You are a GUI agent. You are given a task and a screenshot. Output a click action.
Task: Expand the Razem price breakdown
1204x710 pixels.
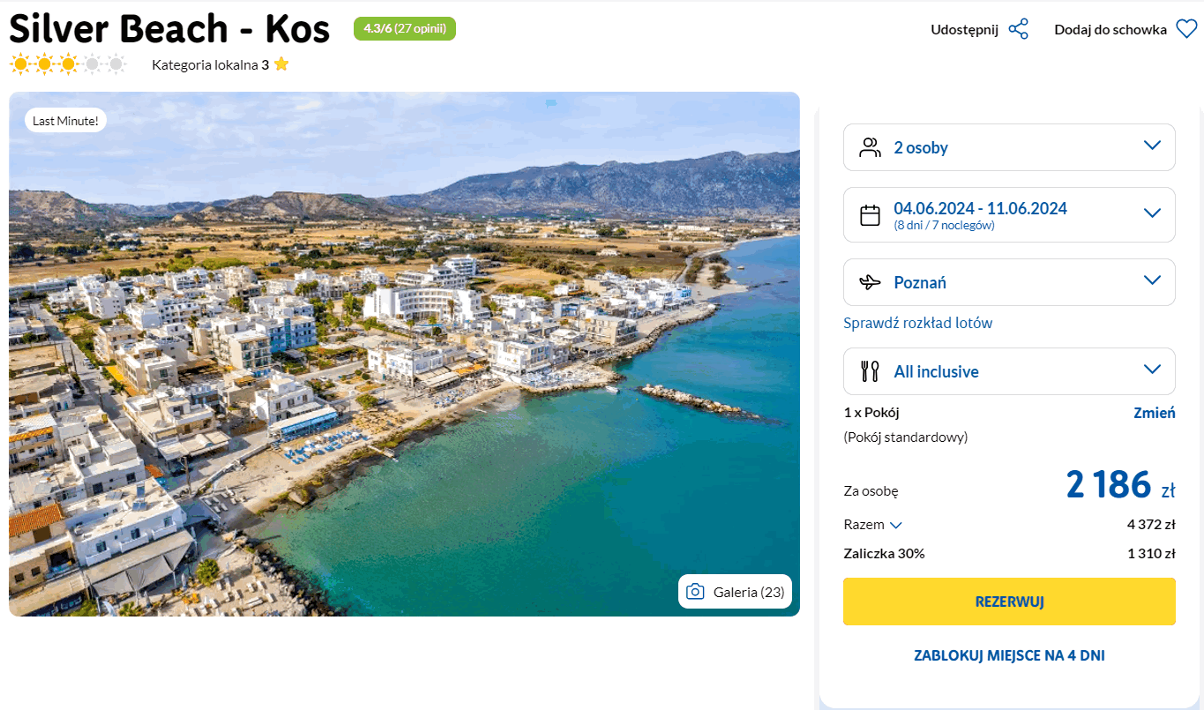pos(896,526)
